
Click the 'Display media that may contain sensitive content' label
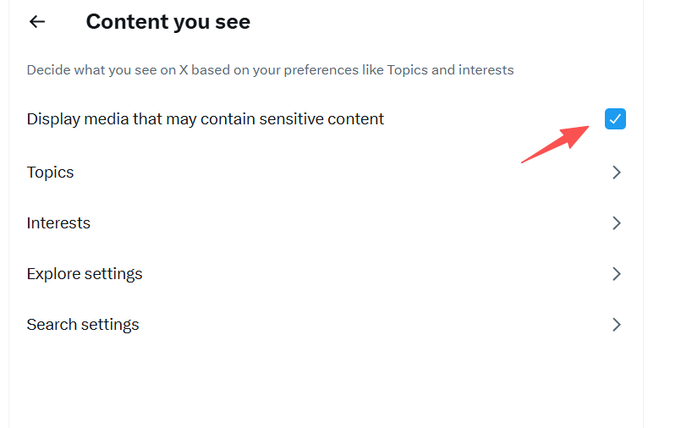205,119
